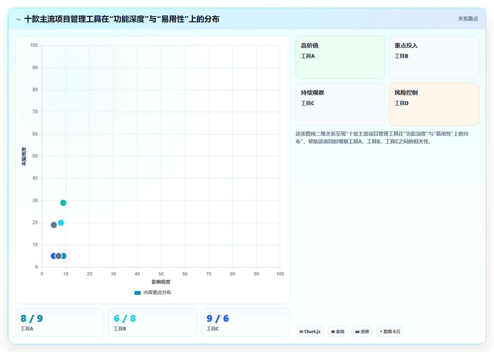This screenshot has height=352, width=494.
Task: Open the 高价值 card
Action: [340, 57]
